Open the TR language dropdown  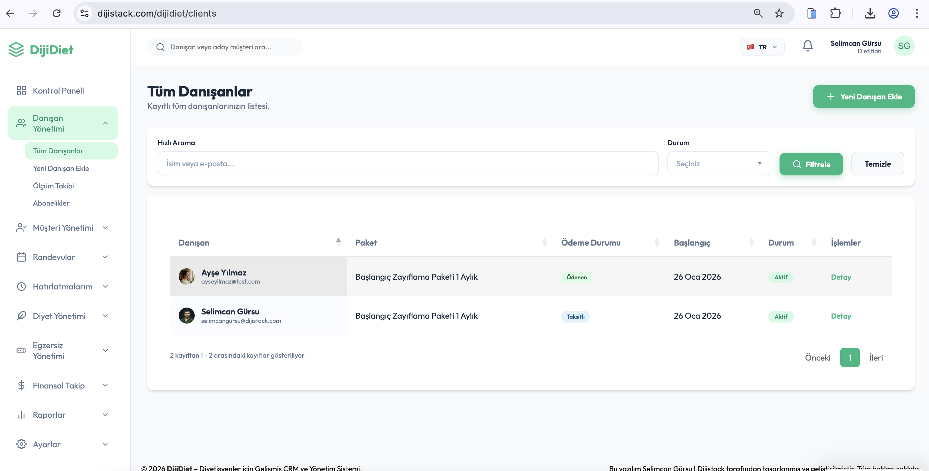[x=762, y=46]
